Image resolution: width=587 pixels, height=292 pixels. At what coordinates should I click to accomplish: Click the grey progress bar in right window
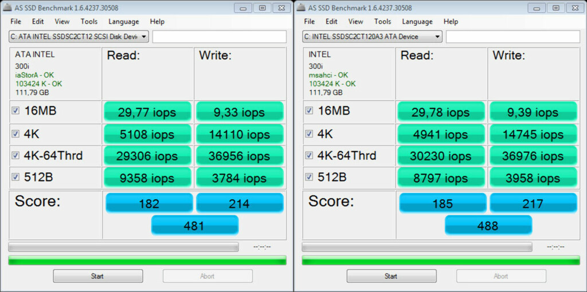point(417,247)
